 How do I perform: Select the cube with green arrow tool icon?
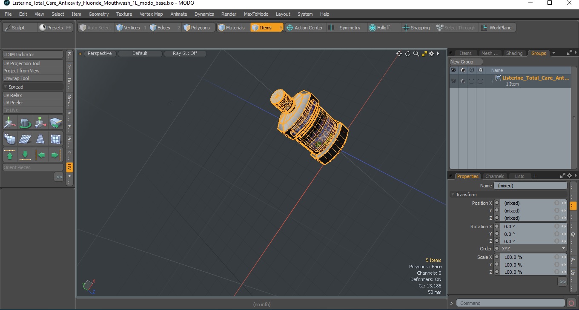56,123
